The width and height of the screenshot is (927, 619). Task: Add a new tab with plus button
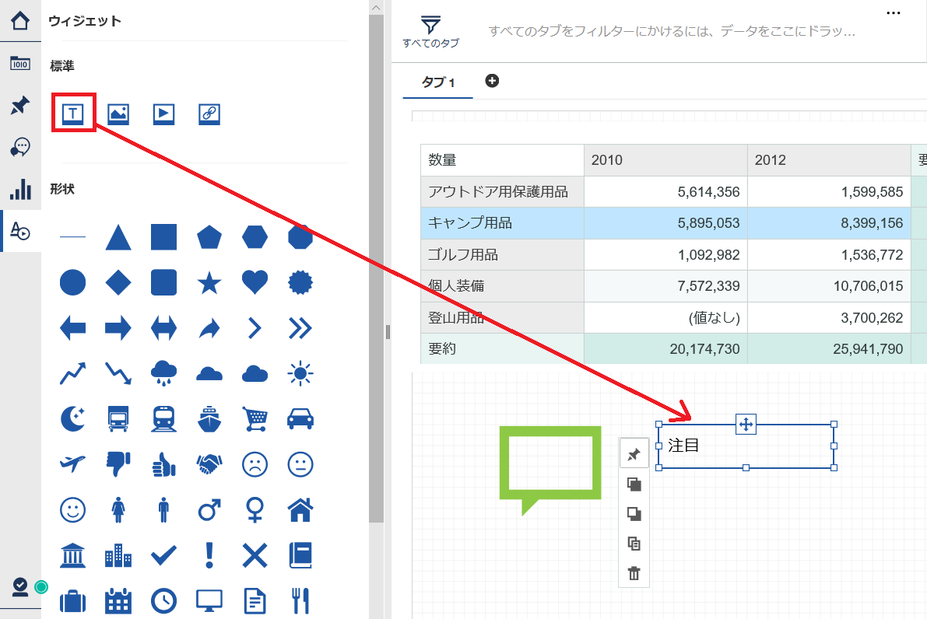492,81
